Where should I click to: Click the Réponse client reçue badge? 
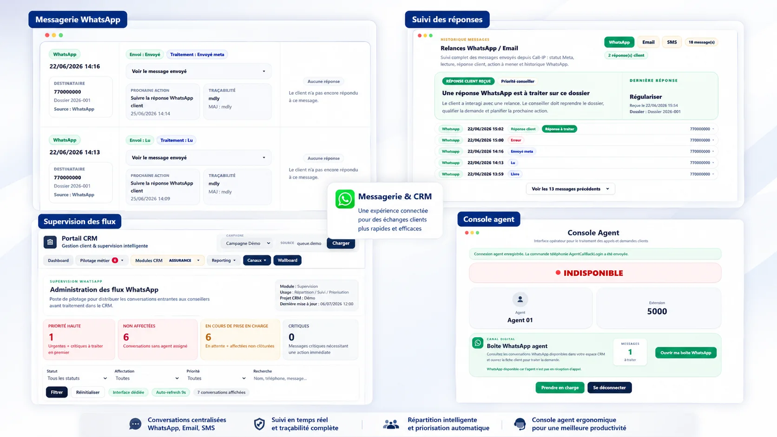click(468, 81)
